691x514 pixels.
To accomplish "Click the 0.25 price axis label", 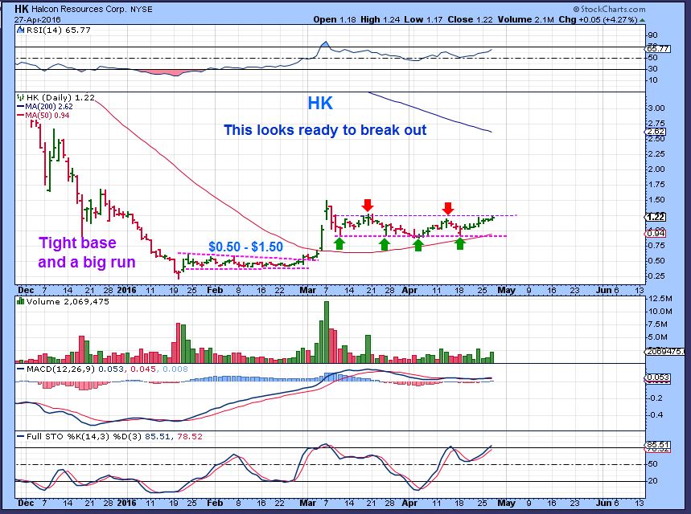I will [656, 276].
